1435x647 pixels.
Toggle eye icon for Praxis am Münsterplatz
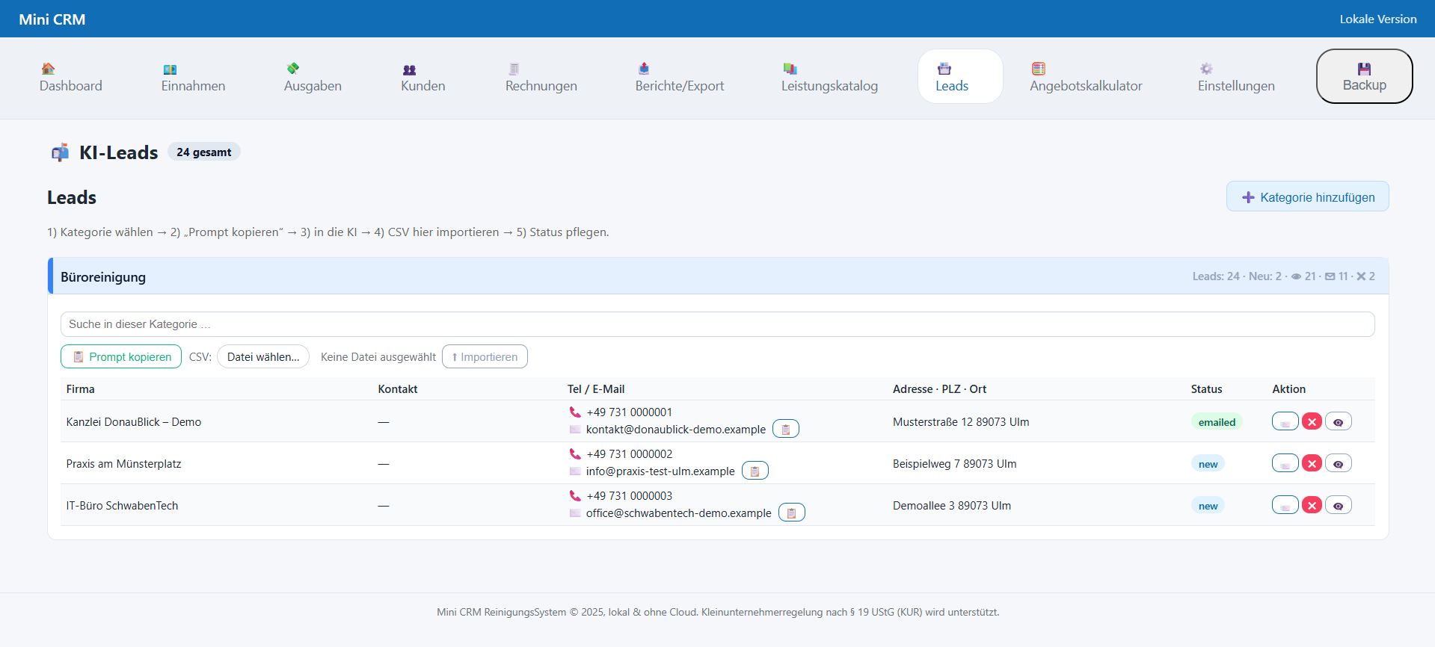[x=1338, y=464]
